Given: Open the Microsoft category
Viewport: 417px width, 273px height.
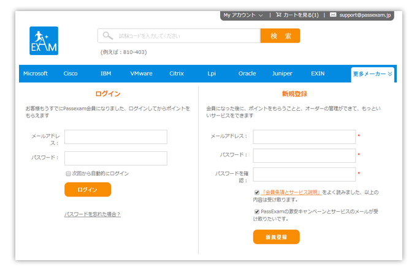Looking at the screenshot, I should coord(36,73).
